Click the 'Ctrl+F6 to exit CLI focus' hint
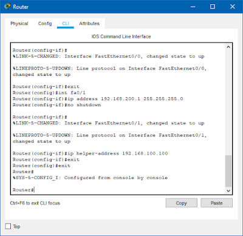 pos(35,203)
